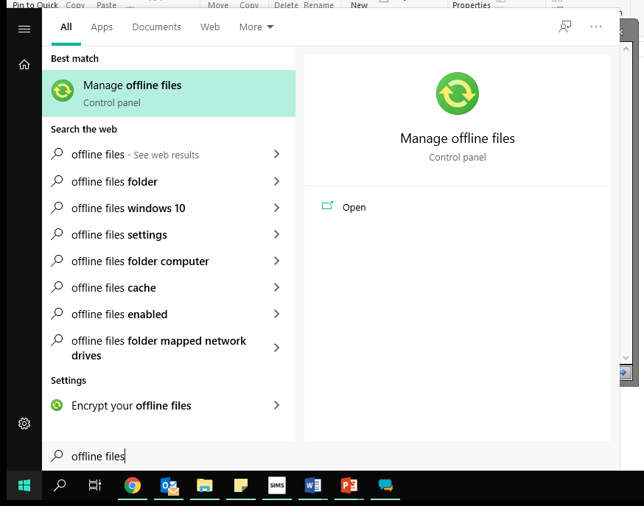Expand the More filter dropdown
The image size is (644, 506).
[256, 27]
